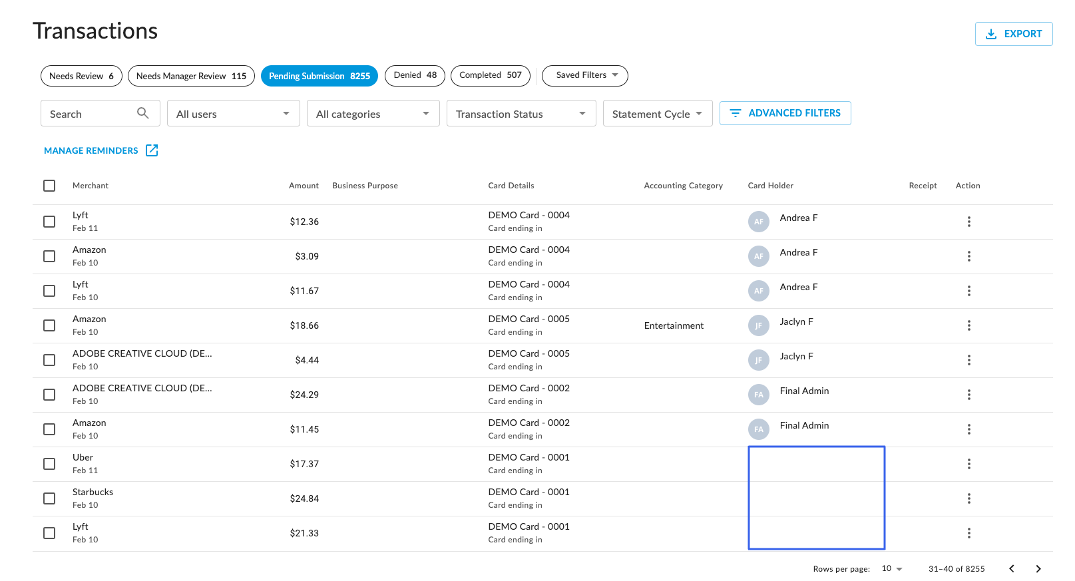Open action menu for Lyft $12.36 row

[x=968, y=222]
